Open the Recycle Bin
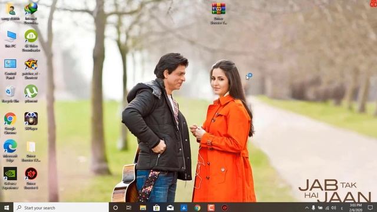Screen dimensions: 377x212 pos(11,92)
